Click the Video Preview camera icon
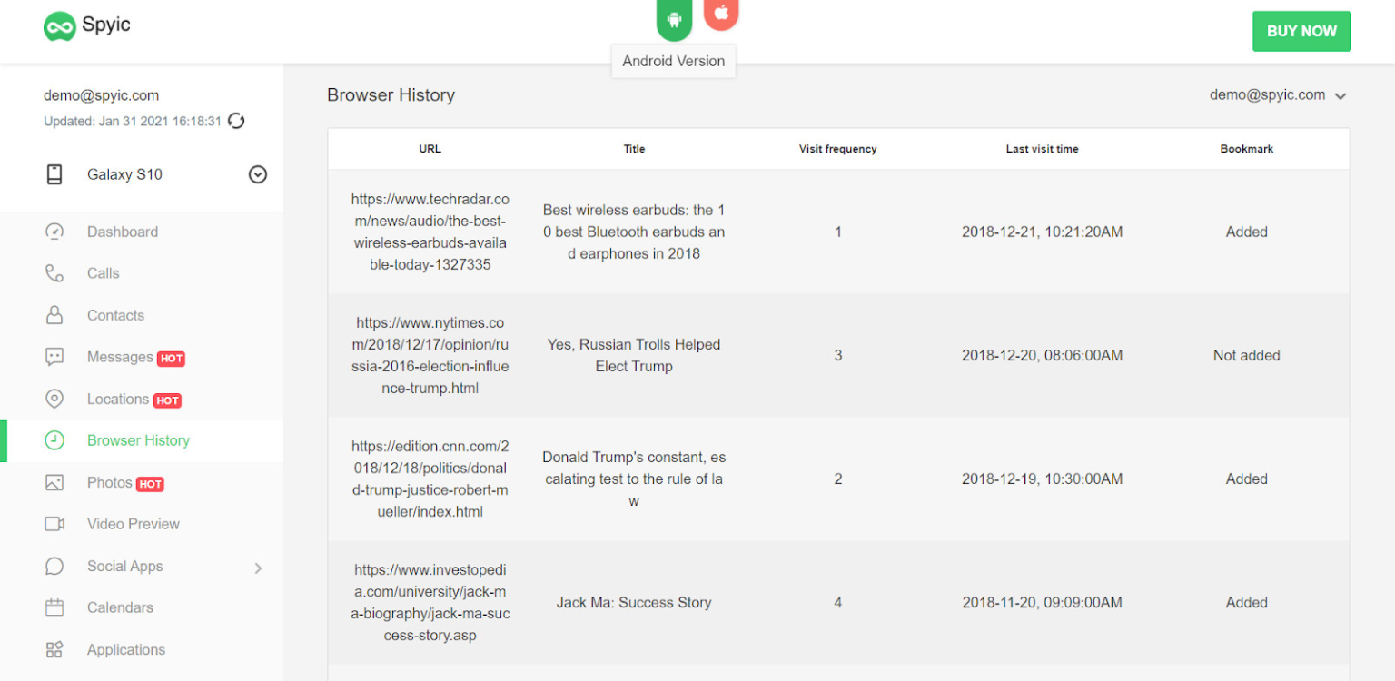This screenshot has width=1395, height=681. coord(54,524)
